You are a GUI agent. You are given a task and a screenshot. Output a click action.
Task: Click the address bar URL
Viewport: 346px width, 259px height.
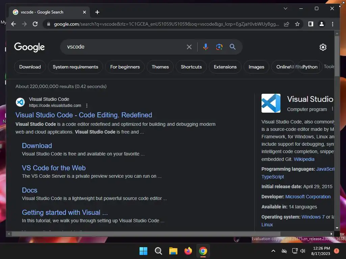point(167,24)
